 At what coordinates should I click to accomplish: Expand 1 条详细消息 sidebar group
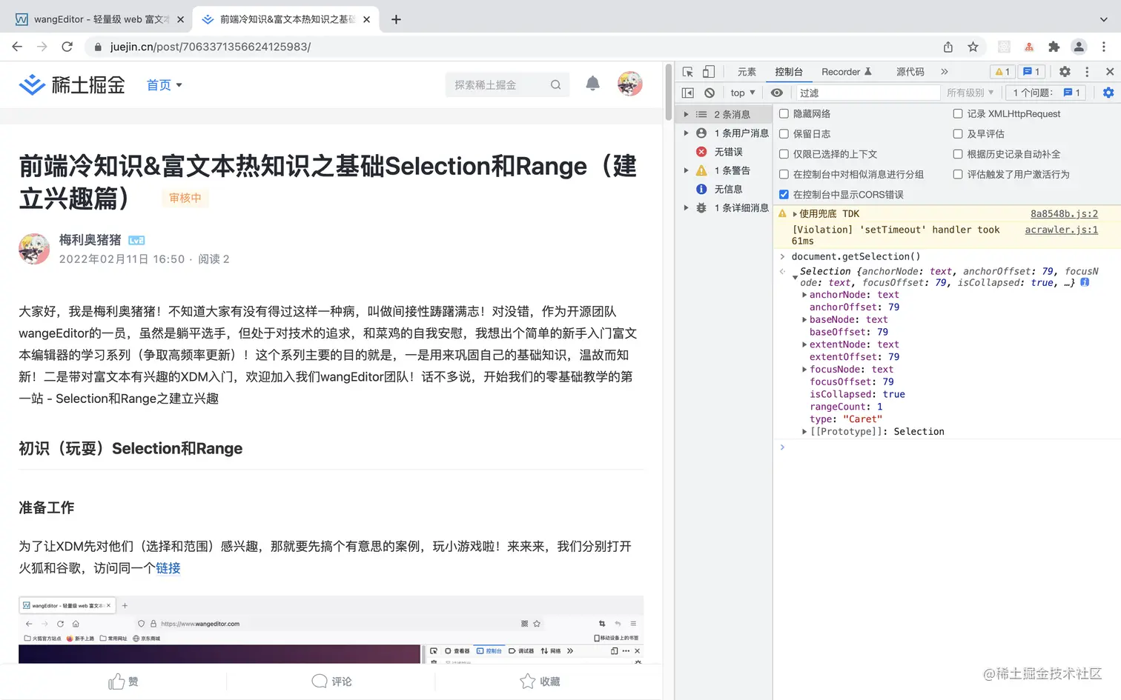[686, 208]
